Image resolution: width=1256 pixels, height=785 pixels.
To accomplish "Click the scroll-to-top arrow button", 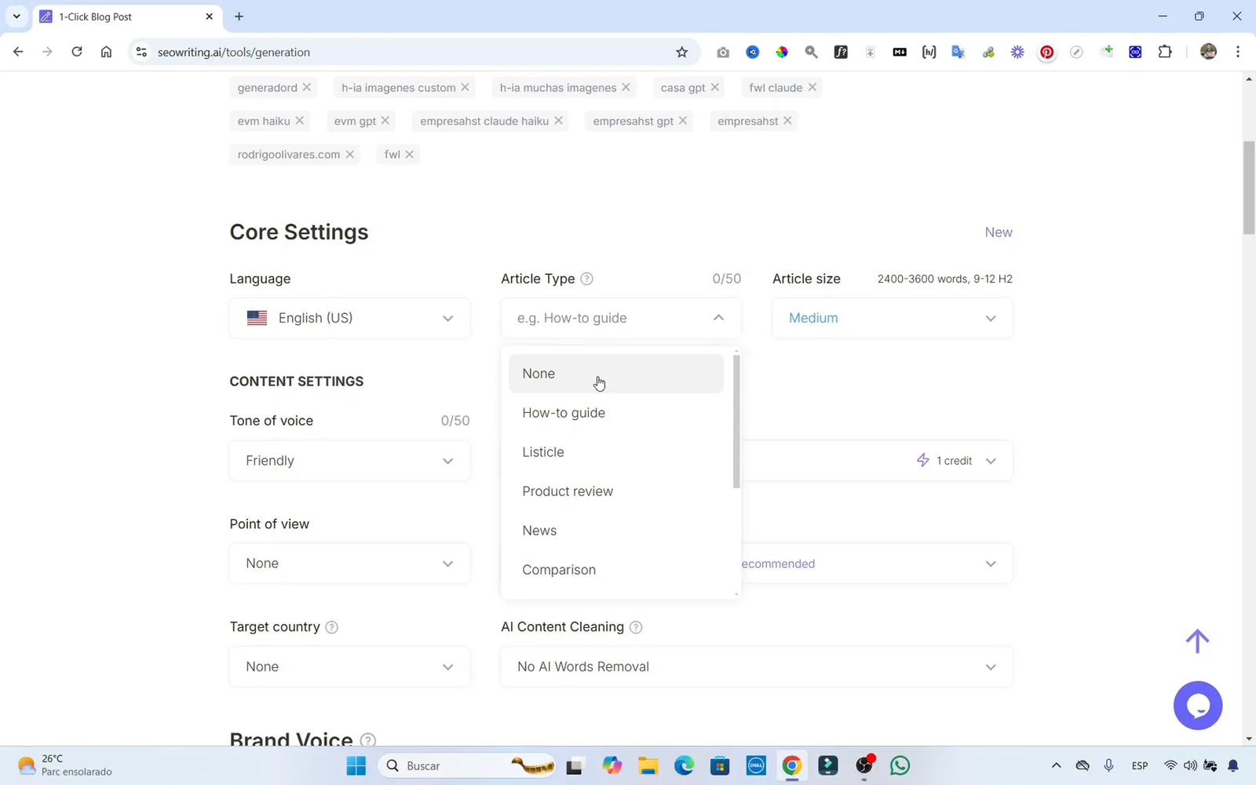I will click(x=1197, y=641).
